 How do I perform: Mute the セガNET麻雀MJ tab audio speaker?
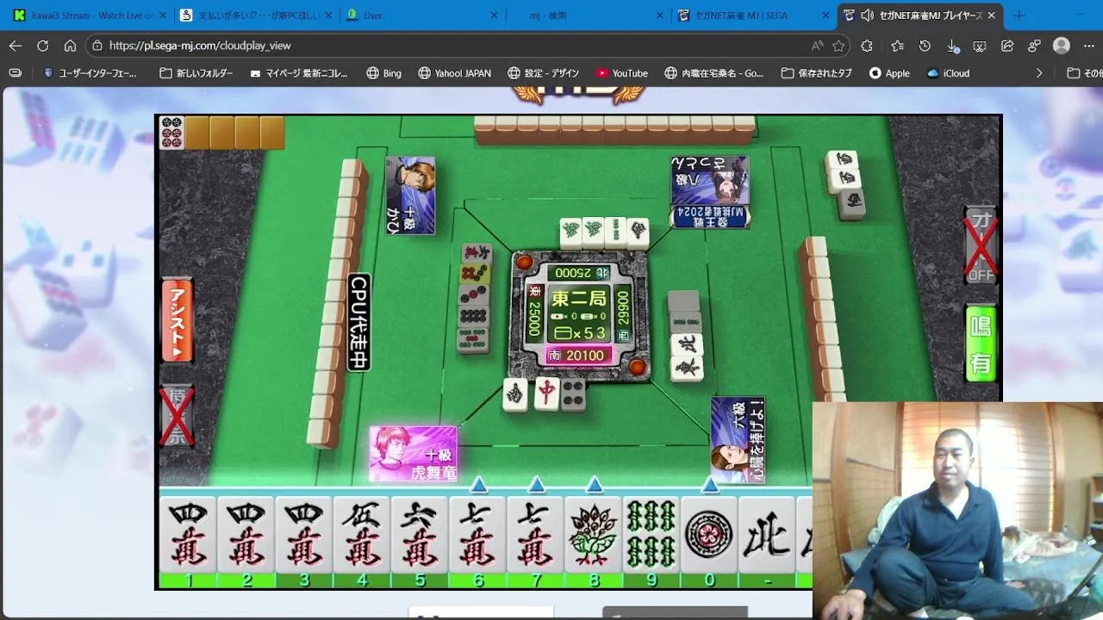pyautogui.click(x=867, y=15)
